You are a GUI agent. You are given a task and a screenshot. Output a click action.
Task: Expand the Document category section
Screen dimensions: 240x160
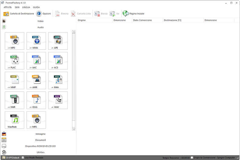41,140
